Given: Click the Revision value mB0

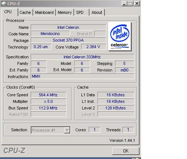Looking at the screenshot, I should (125, 70).
